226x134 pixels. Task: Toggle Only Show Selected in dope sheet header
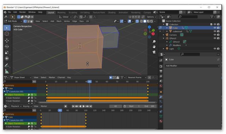click(111, 77)
